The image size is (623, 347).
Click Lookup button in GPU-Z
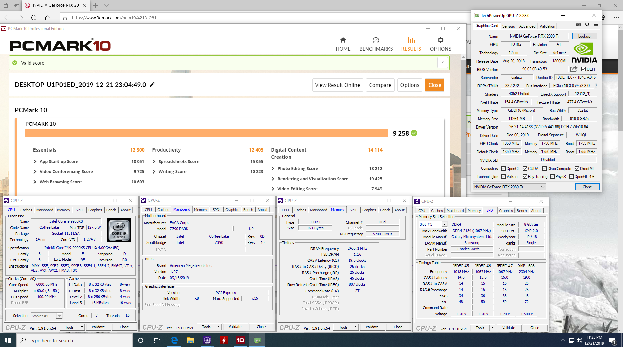(x=584, y=36)
